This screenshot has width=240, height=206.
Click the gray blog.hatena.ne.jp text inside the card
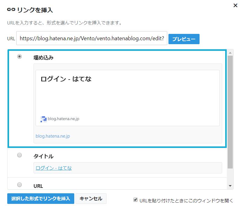coord(63,119)
